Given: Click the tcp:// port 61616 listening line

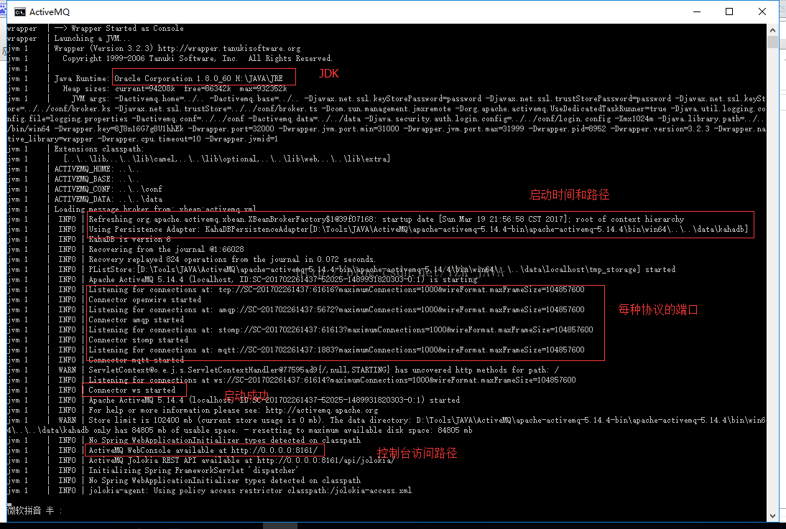Looking at the screenshot, I should pyautogui.click(x=336, y=289).
